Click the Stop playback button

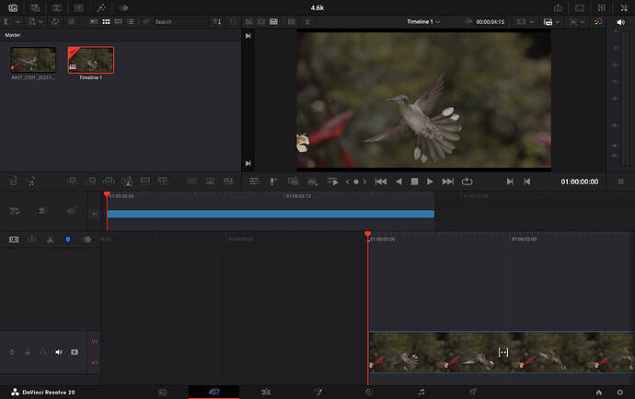click(x=414, y=182)
